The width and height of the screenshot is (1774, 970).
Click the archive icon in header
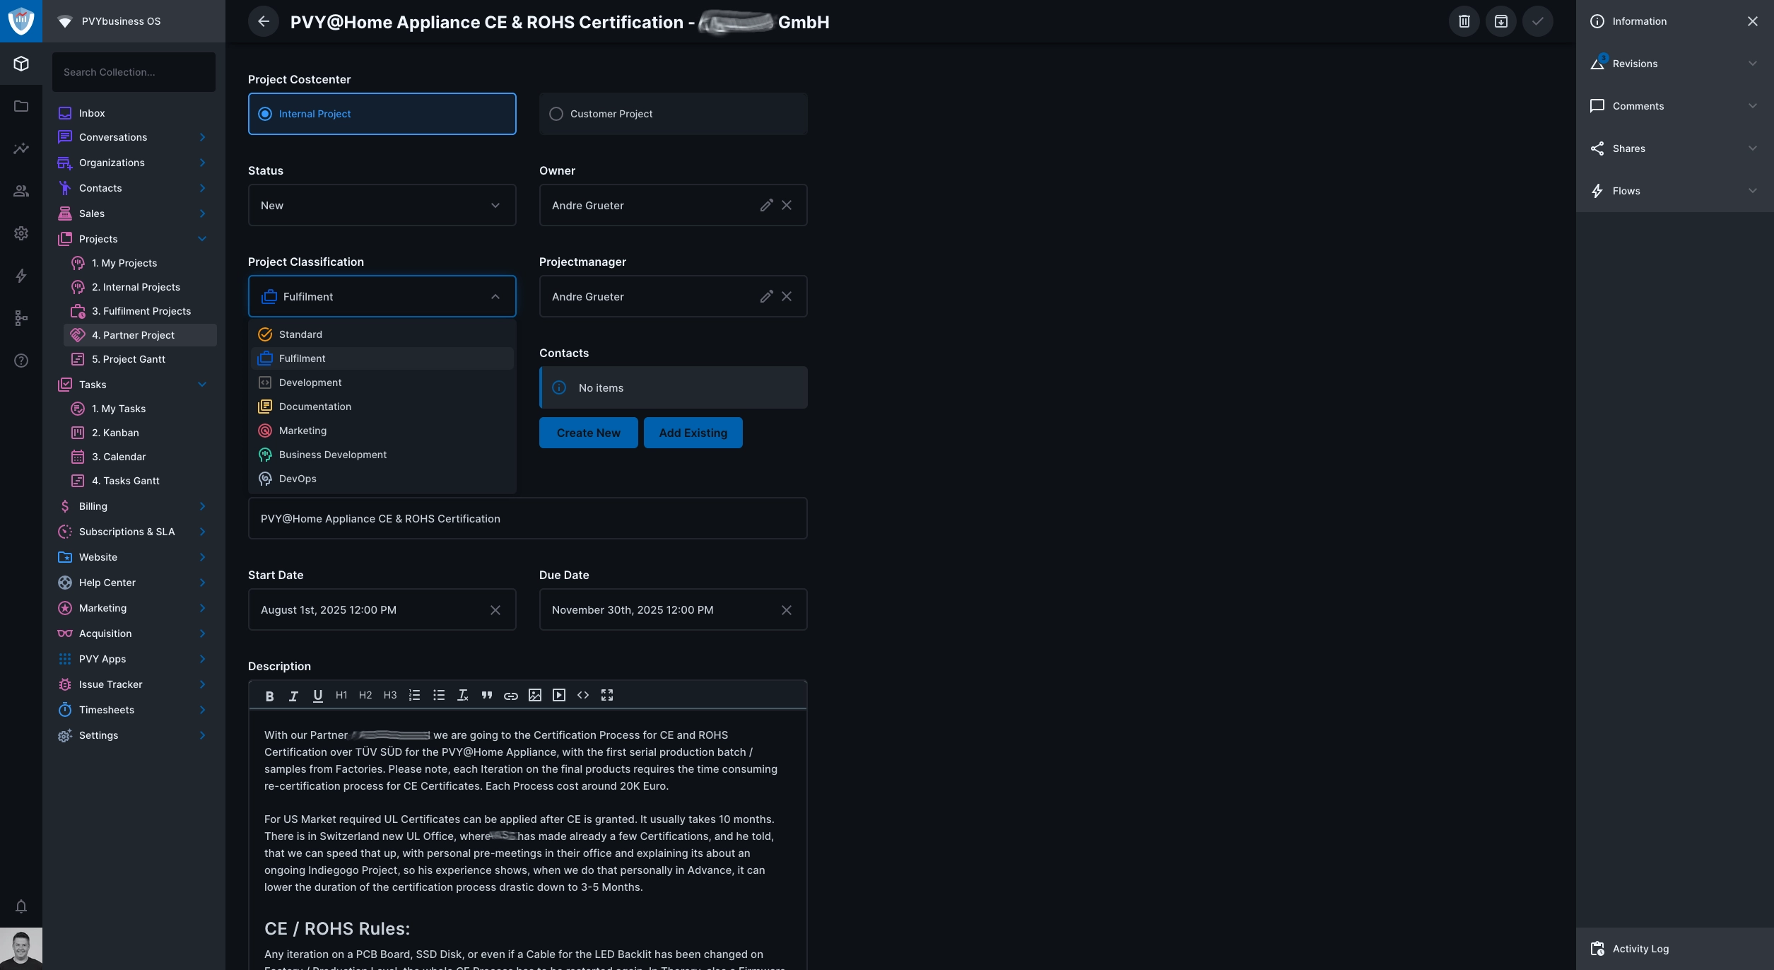point(1500,21)
